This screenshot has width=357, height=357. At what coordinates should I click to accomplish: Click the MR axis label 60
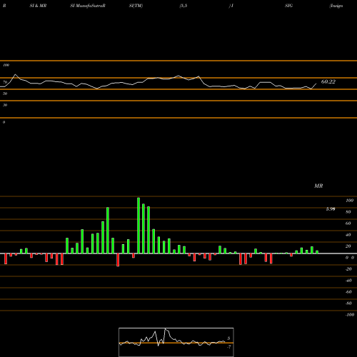point(348,223)
